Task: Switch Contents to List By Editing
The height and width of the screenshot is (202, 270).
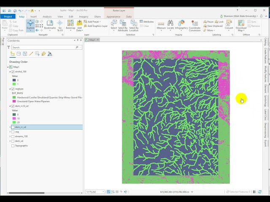Action: [31, 54]
